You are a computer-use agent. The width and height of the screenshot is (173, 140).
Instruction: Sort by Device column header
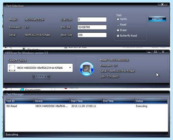(x=52, y=101)
